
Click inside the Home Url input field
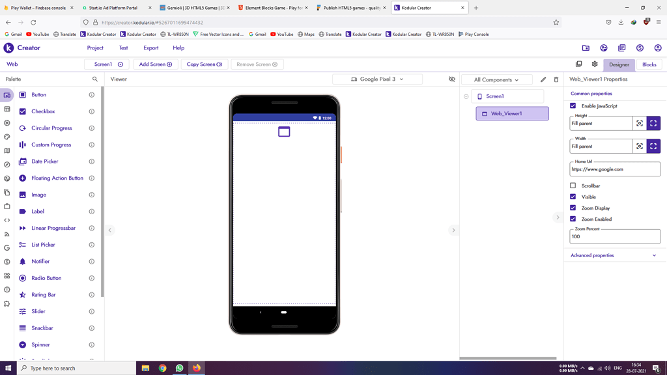(614, 169)
